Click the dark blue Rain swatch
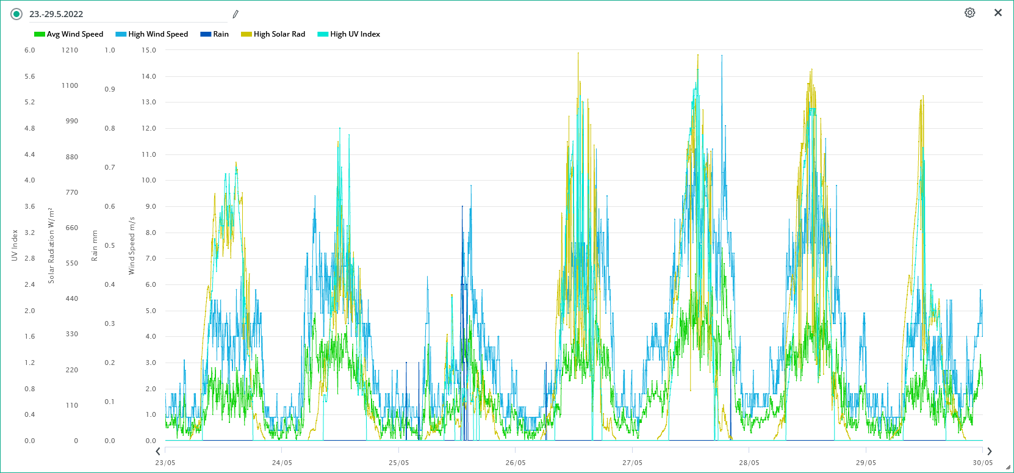1014x473 pixels. (206, 34)
